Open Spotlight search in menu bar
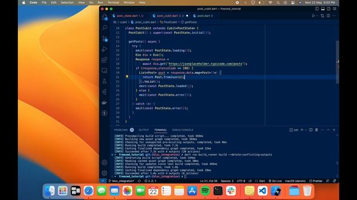 click(278, 2)
